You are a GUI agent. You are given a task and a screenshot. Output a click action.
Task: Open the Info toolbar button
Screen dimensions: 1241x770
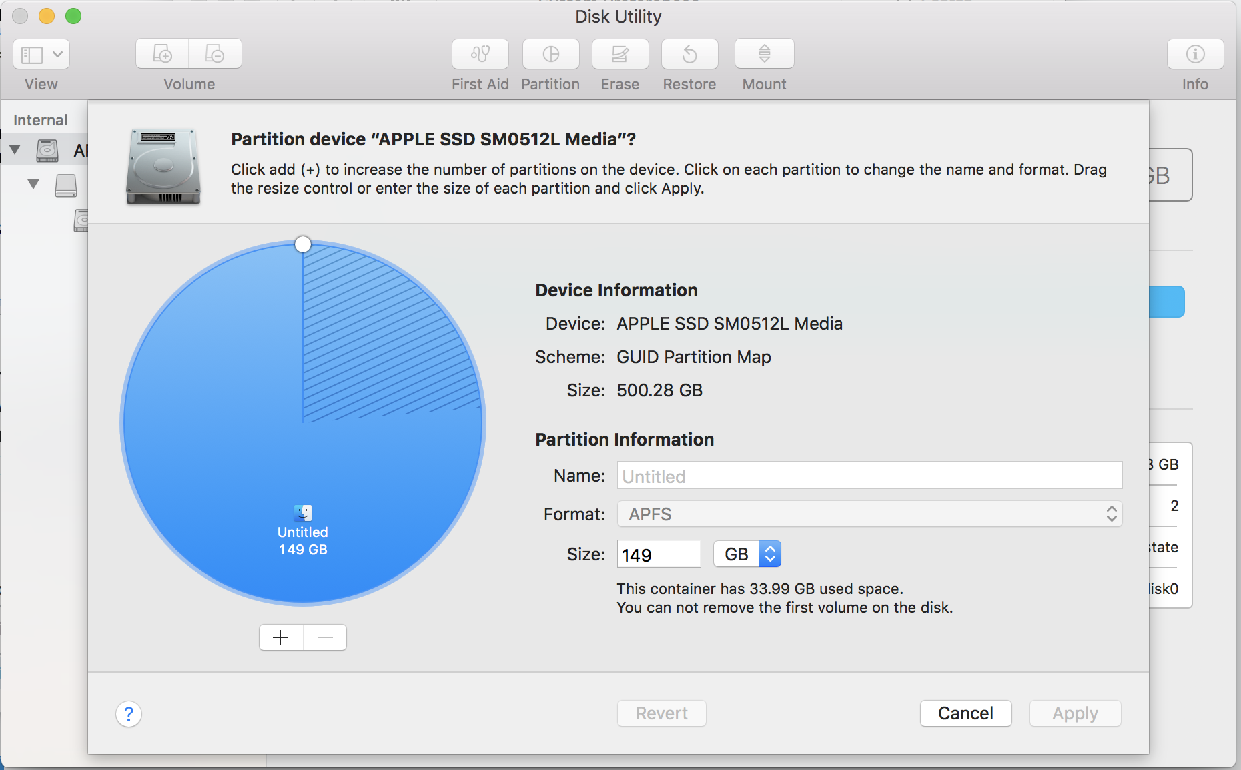1196,54
